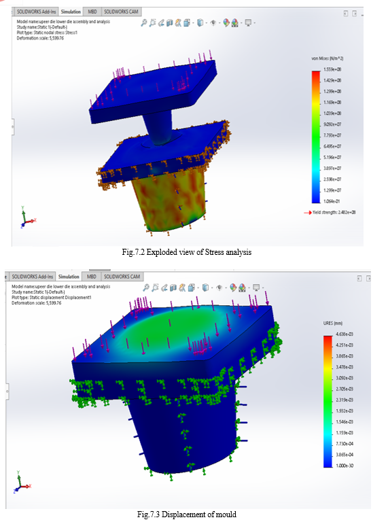Click maximum displacement value 4.638e-03
Screen dimensions: 388x524
point(345,334)
